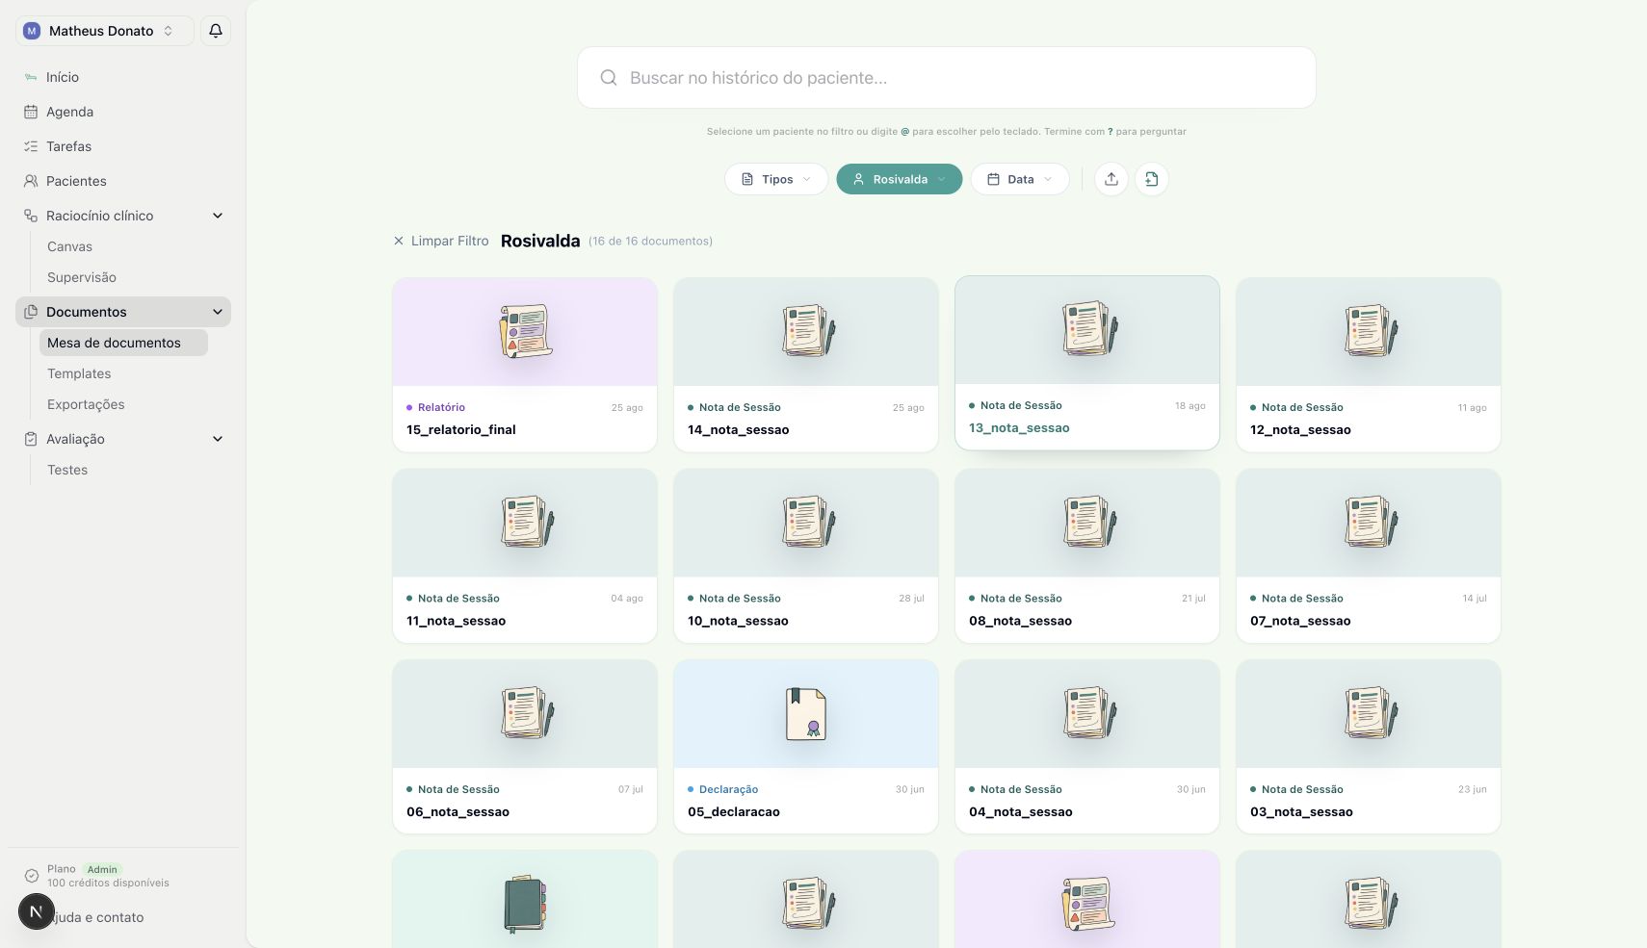Open the 15_relatorio_final document card
The width and height of the screenshot is (1647, 948).
pos(525,365)
